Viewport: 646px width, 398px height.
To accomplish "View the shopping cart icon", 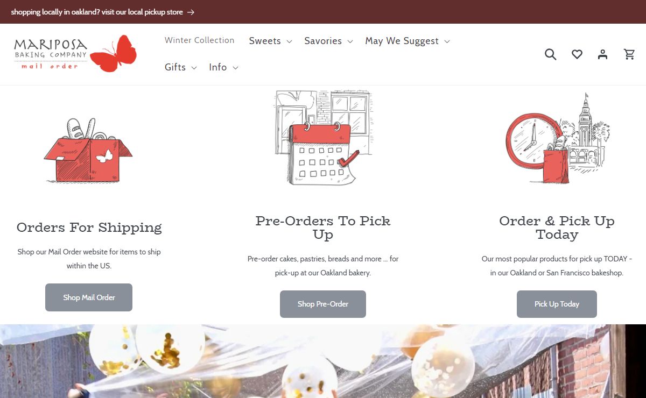I will [629, 54].
